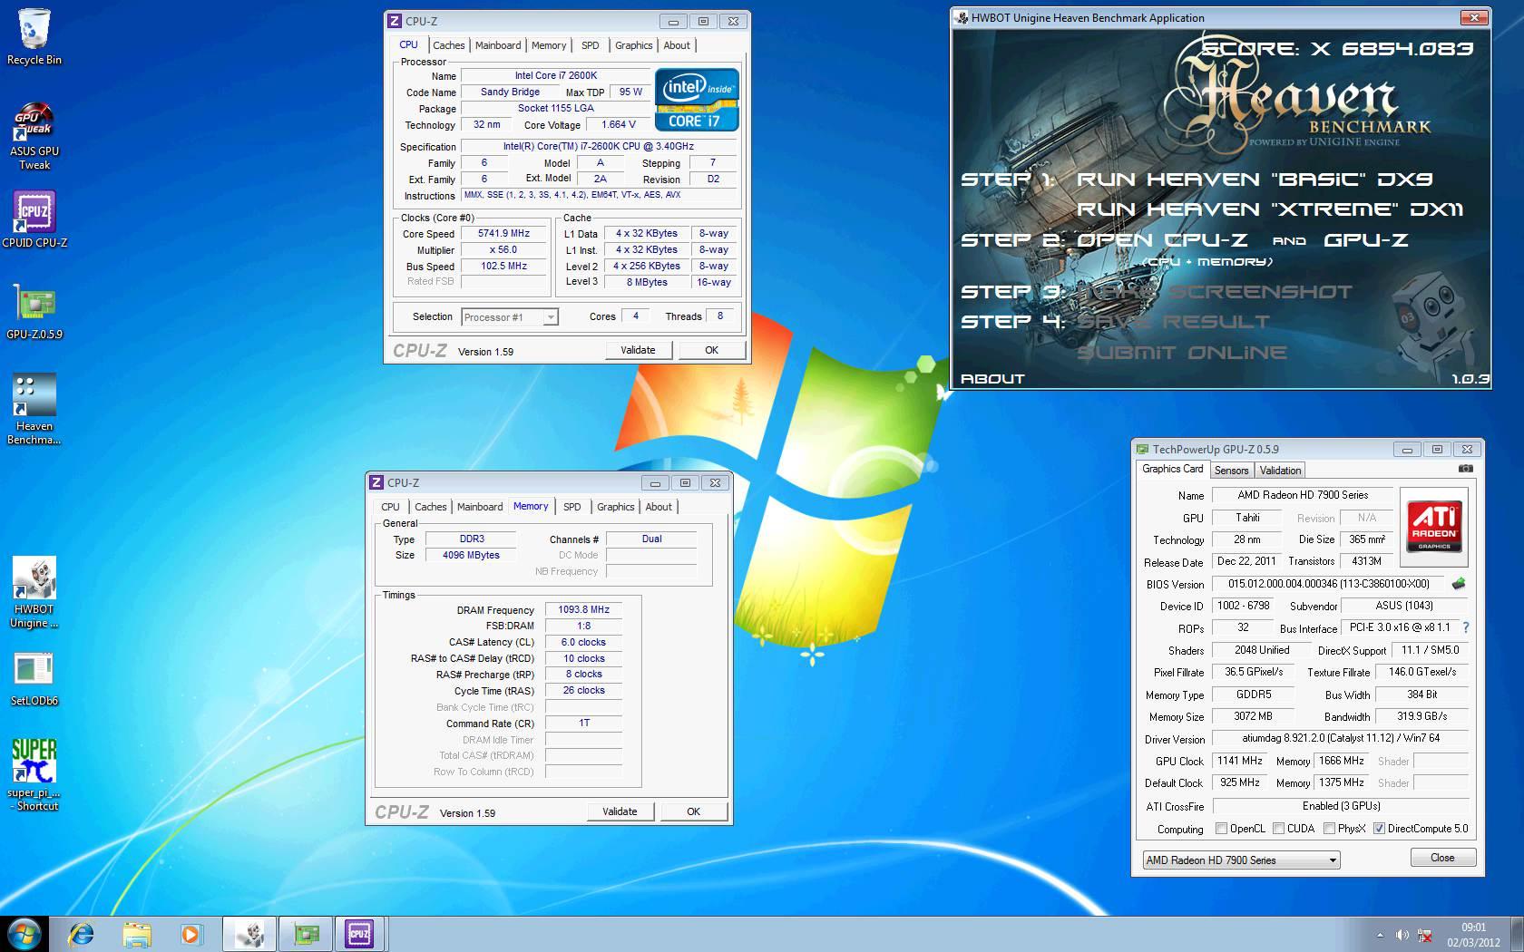Click Open CPU-Z in Heaven step 2
Image resolution: width=1524 pixels, height=952 pixels.
pyautogui.click(x=1162, y=240)
